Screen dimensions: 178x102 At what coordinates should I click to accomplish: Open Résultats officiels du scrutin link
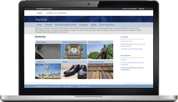tap(133, 45)
